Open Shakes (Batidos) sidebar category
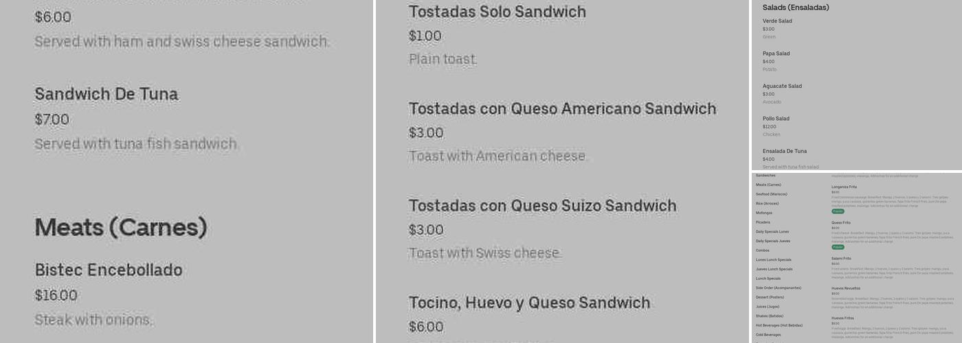The width and height of the screenshot is (962, 343). (770, 316)
